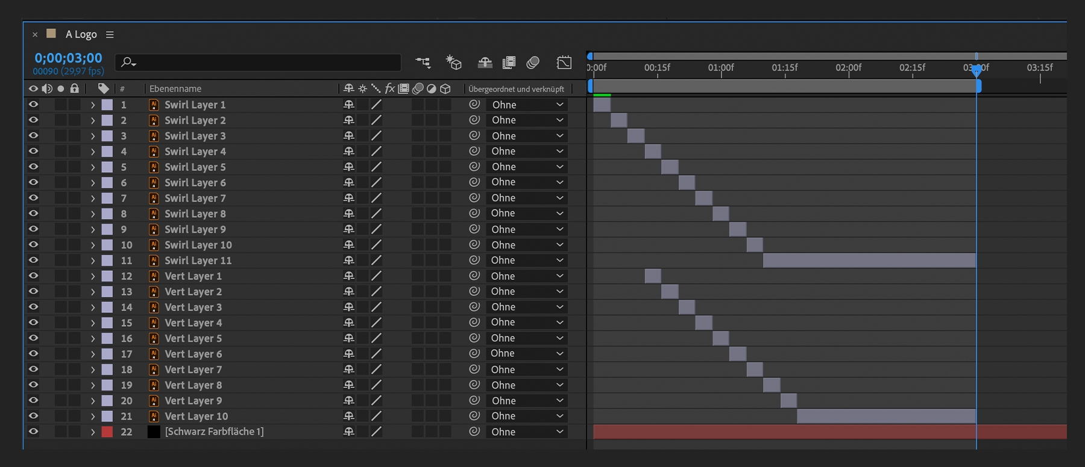The image size is (1085, 467).
Task: Open parent dropdown for Vert Layer 2
Action: point(527,291)
